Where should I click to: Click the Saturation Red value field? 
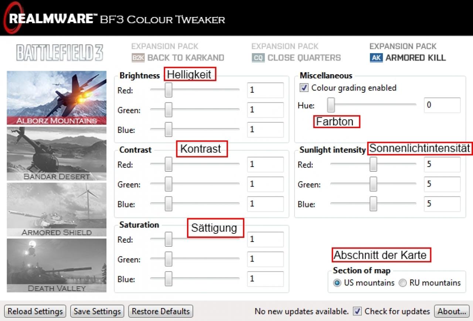click(x=265, y=239)
